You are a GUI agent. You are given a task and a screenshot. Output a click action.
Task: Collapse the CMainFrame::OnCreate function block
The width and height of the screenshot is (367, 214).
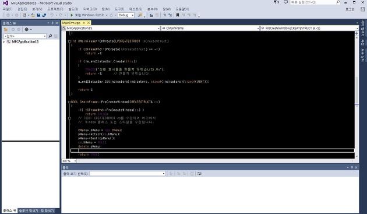point(69,41)
